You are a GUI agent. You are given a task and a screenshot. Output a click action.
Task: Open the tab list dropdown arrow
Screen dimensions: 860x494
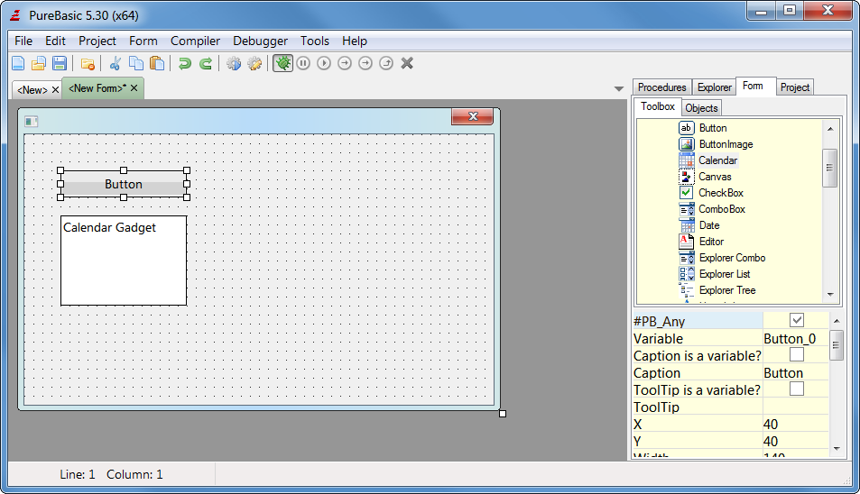pyautogui.click(x=619, y=88)
